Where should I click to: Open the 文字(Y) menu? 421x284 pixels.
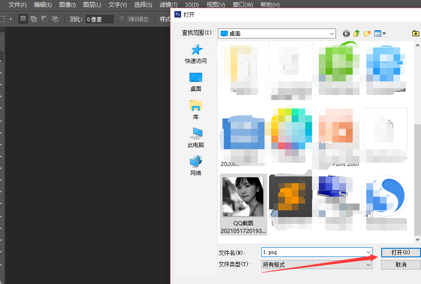tap(117, 5)
